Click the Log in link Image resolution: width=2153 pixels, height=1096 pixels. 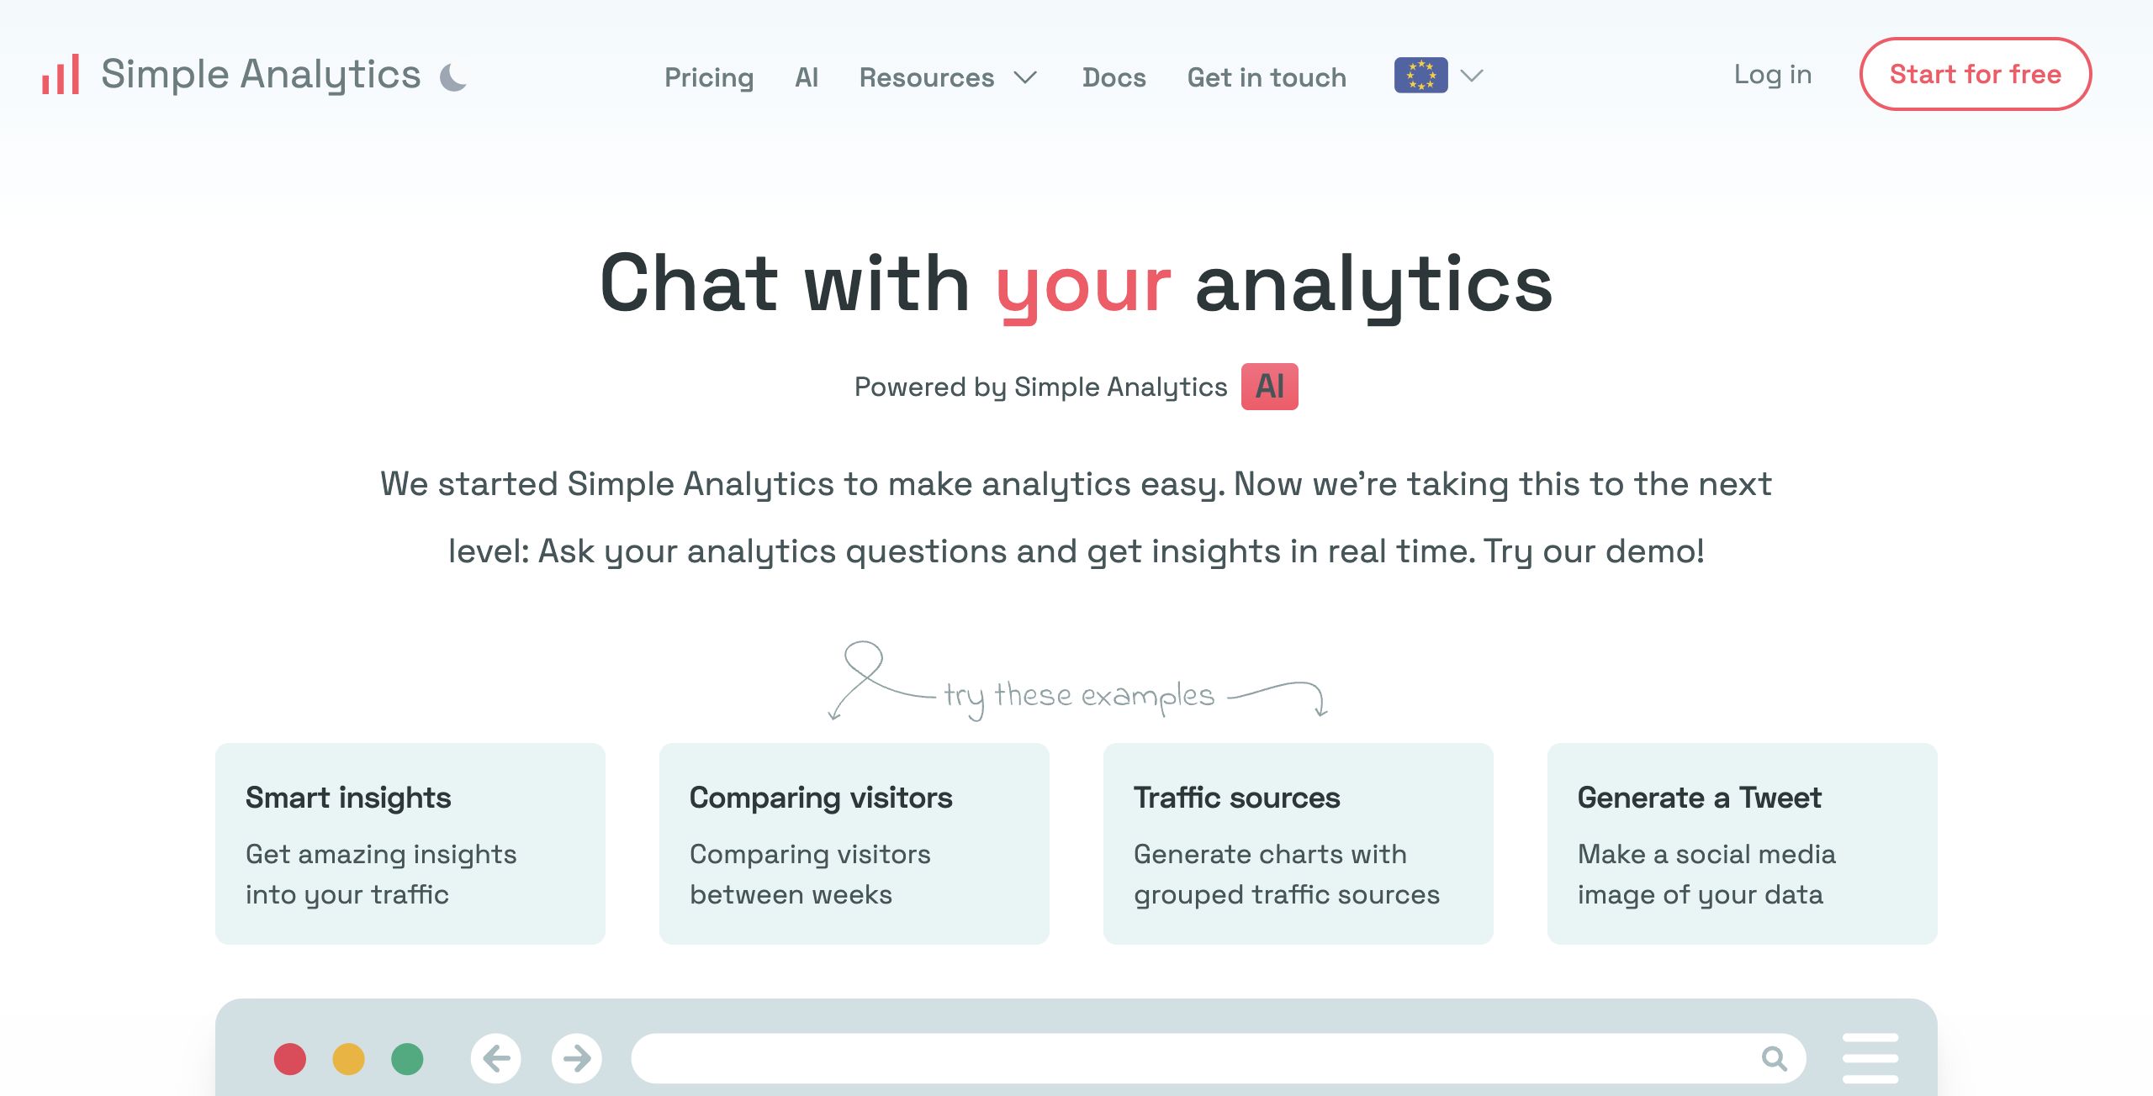[x=1773, y=75]
